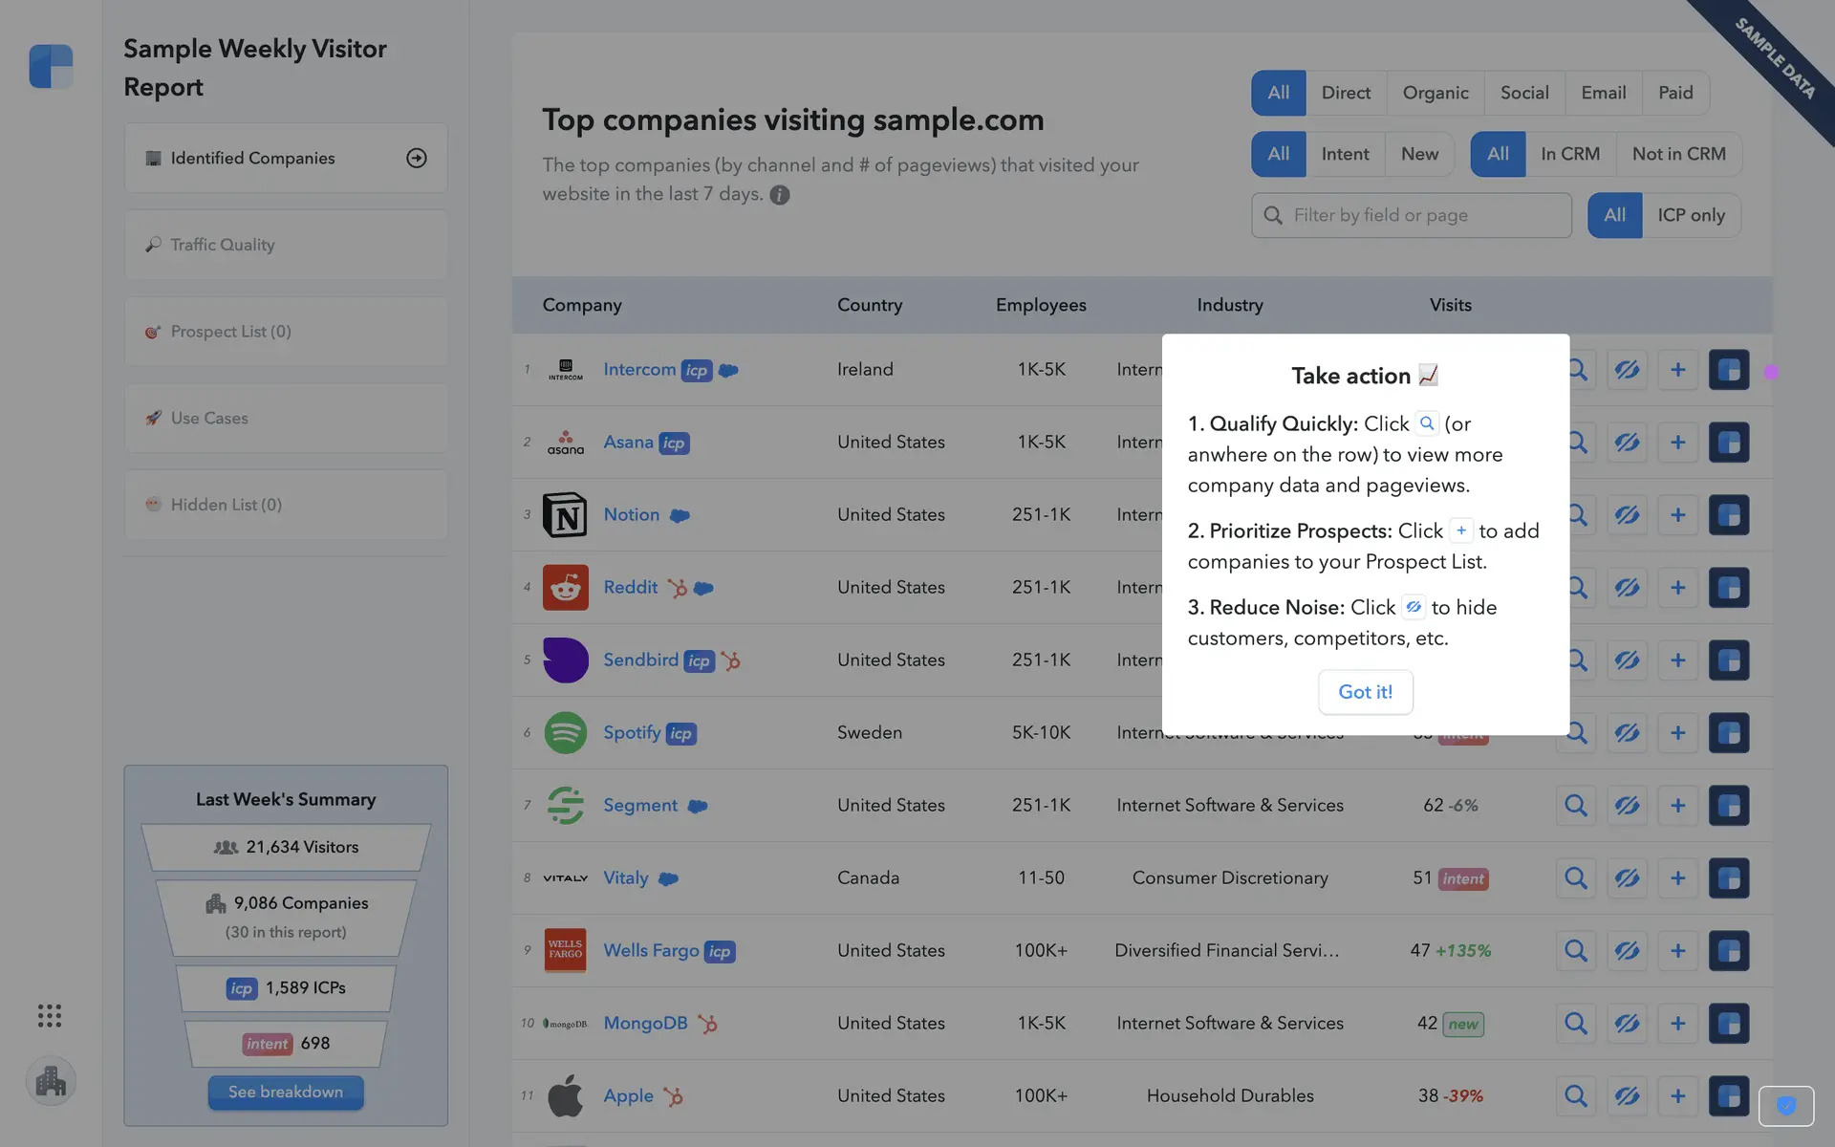1835x1147 pixels.
Task: Add Wells Fargo to Prospect List
Action: pos(1677,951)
